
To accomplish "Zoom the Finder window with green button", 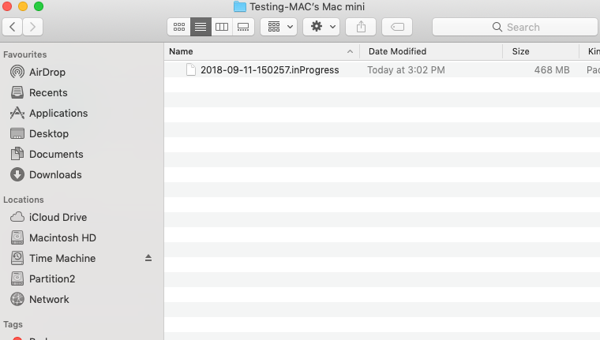I will 39,6.
